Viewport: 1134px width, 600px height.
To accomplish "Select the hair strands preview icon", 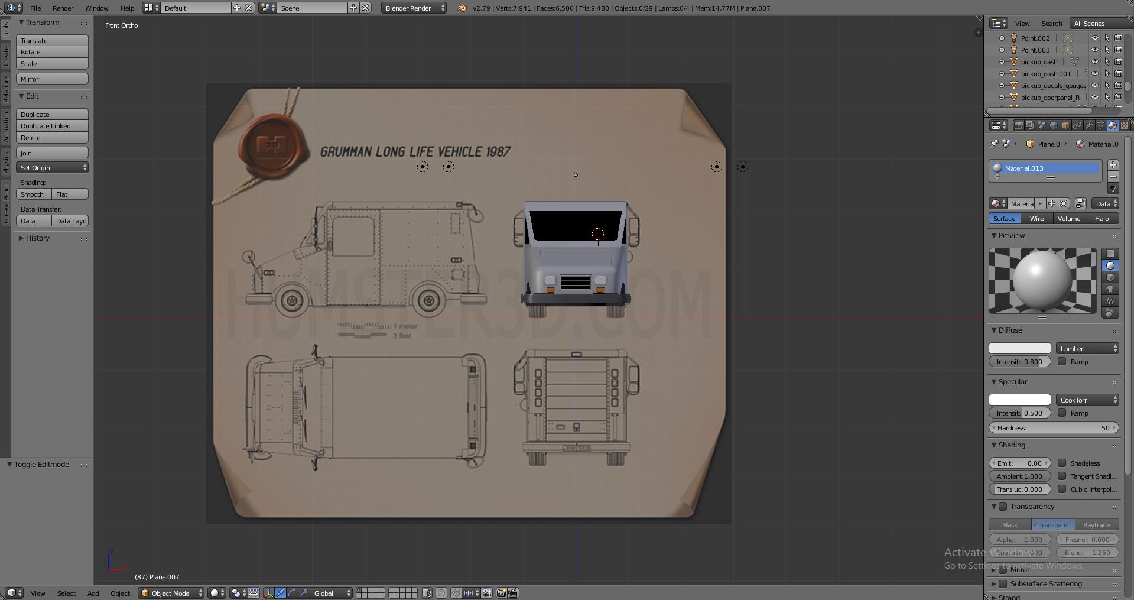I will click(1110, 301).
